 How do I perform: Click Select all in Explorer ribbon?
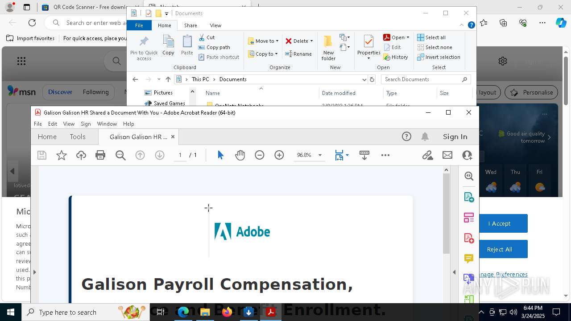pyautogui.click(x=431, y=37)
